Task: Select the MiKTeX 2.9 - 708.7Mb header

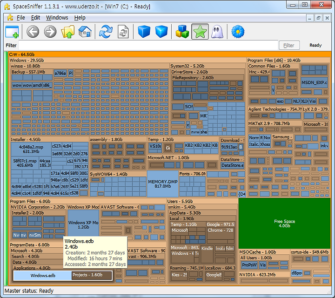Action: point(275,123)
